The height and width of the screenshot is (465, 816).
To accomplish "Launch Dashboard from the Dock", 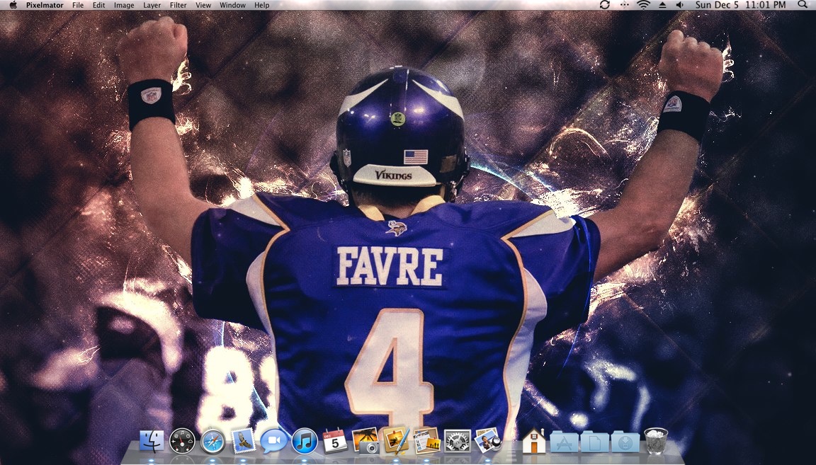I will pos(182,441).
